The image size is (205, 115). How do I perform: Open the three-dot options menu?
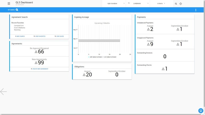click(x=196, y=10)
